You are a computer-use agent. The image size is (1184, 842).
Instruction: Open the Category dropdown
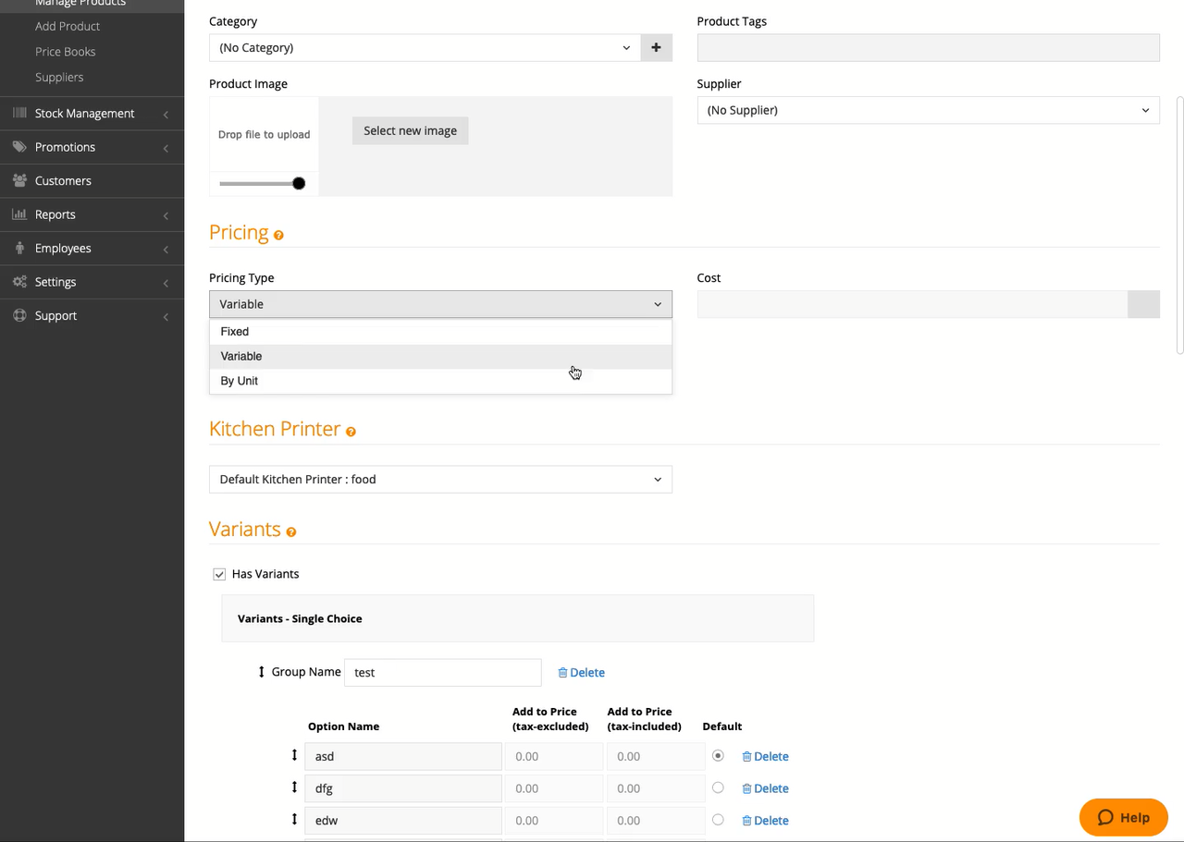click(x=425, y=47)
